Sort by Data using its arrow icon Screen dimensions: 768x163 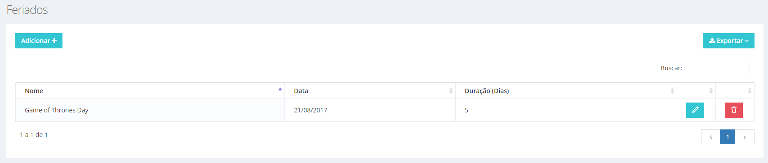451,91
